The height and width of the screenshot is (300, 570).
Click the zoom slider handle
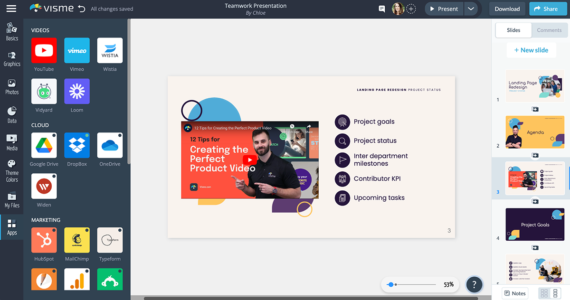(x=390, y=284)
